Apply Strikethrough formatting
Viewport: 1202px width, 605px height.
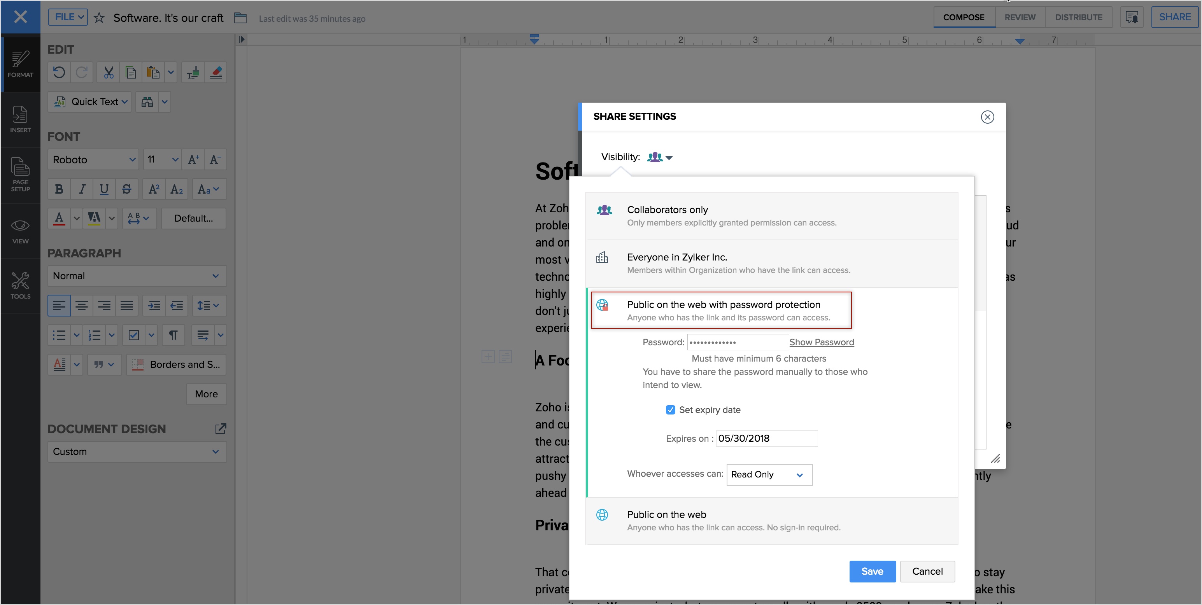click(126, 189)
